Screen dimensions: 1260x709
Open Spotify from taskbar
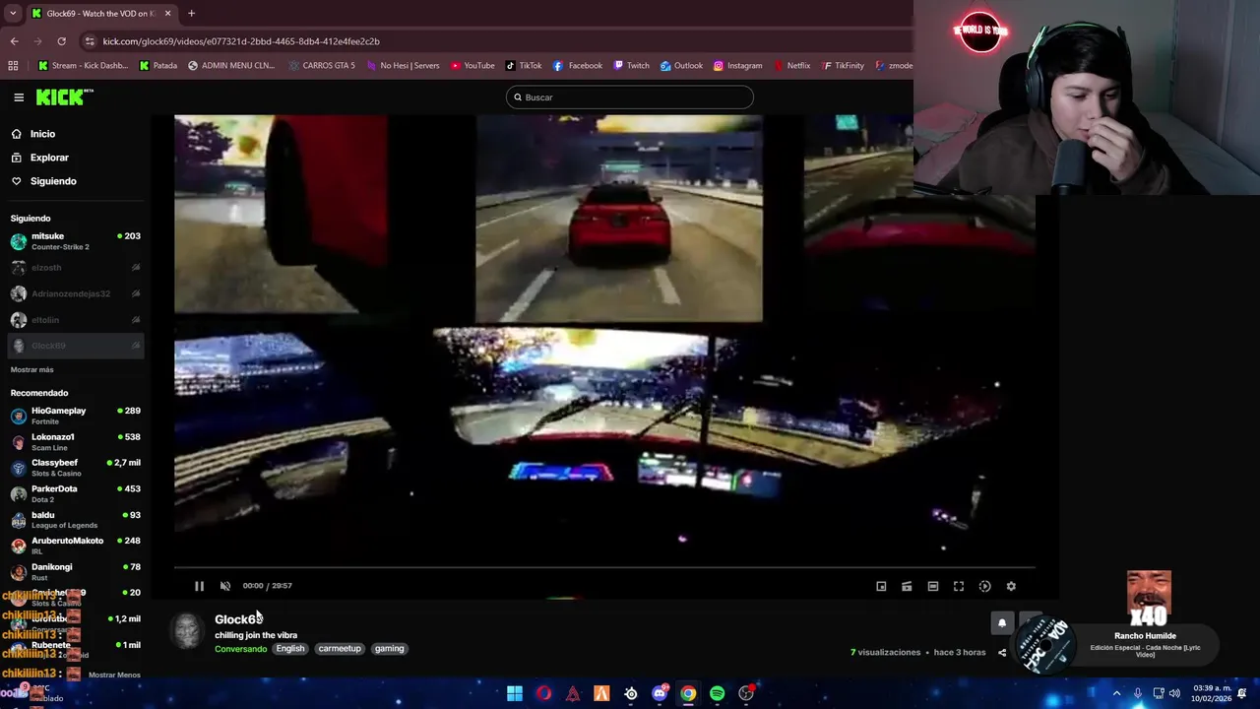click(x=717, y=693)
